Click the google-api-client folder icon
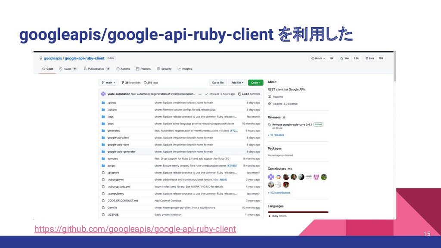Image resolution: width=441 pixels, height=248 pixels. coord(103,138)
